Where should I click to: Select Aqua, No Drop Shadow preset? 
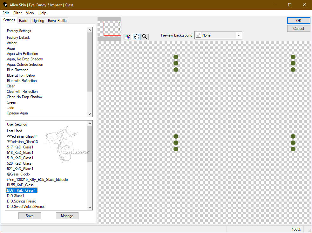[x=25, y=59]
